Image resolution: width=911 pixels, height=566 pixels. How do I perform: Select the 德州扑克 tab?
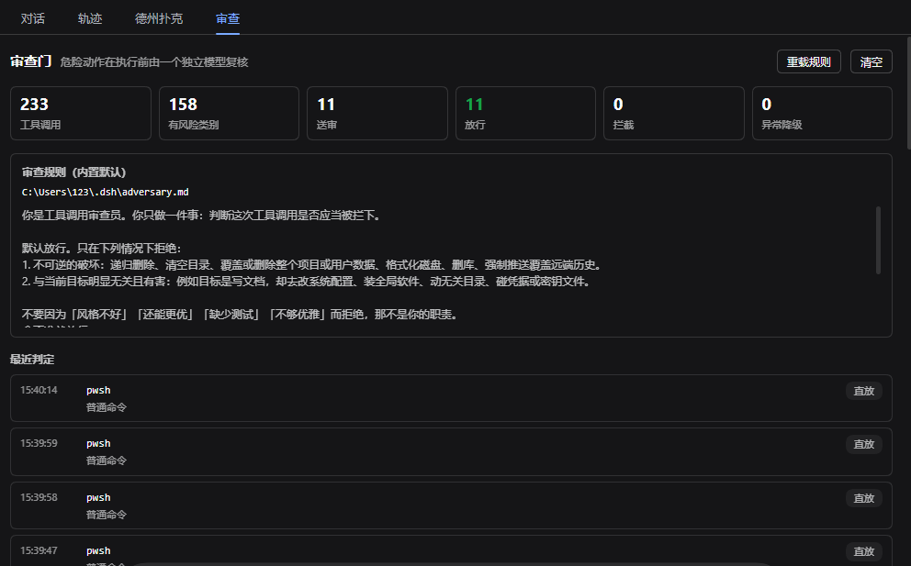pos(159,18)
